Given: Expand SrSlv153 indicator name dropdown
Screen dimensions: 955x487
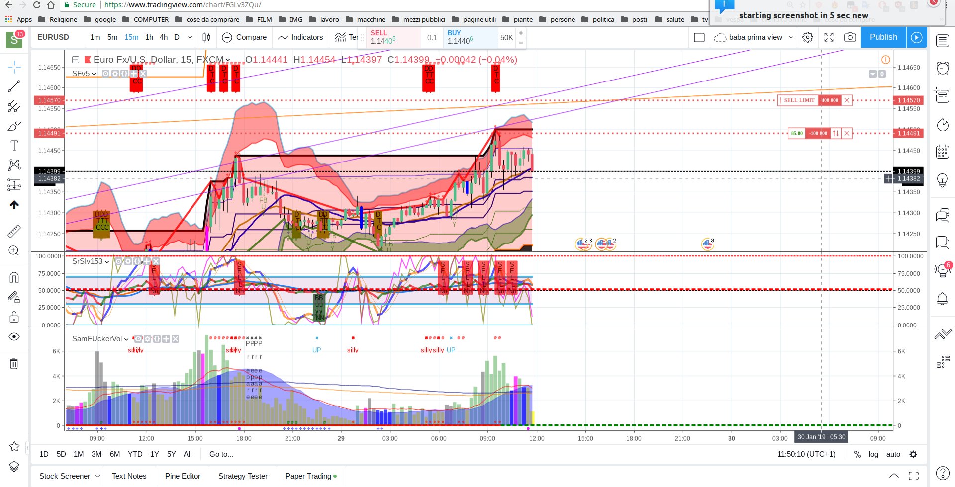Looking at the screenshot, I should tap(107, 262).
